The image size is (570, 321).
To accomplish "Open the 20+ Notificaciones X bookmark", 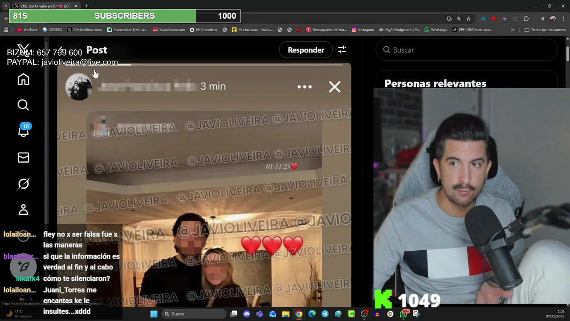I will [85, 30].
